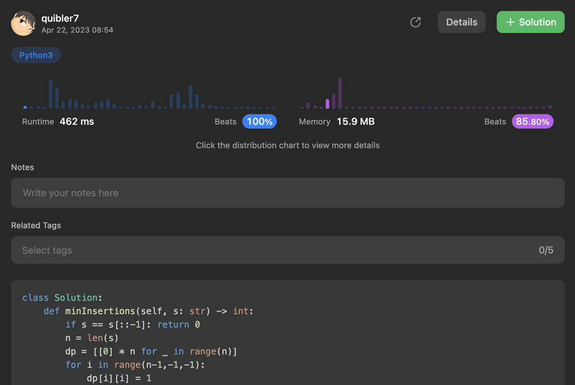This screenshot has height=385, width=575.
Task: Open the Select tags dropdown
Action: 276,250
